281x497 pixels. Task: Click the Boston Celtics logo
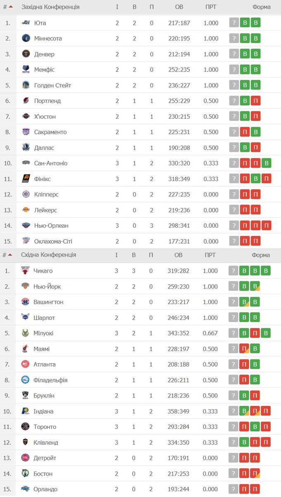(26, 473)
